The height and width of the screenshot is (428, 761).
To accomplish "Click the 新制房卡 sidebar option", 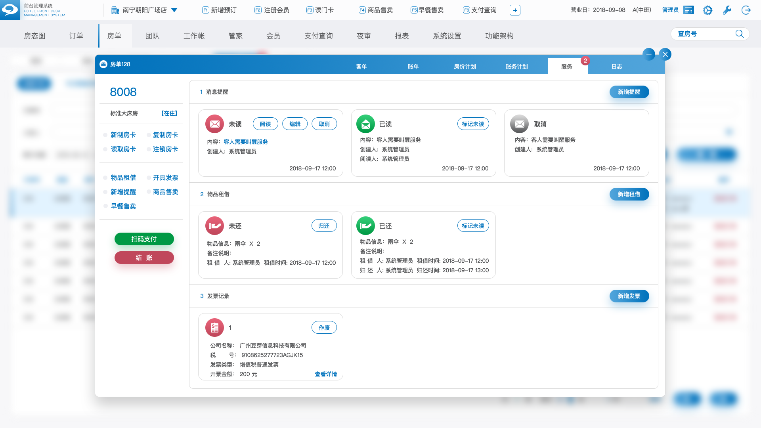I will pos(123,135).
